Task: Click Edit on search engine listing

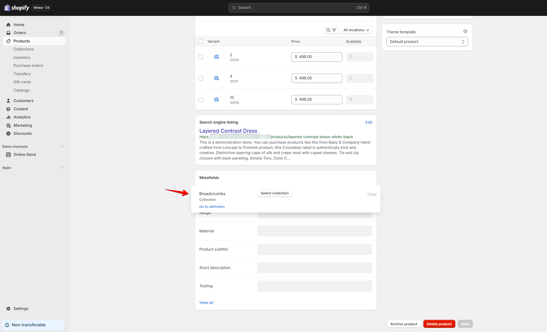Action: pos(369,122)
